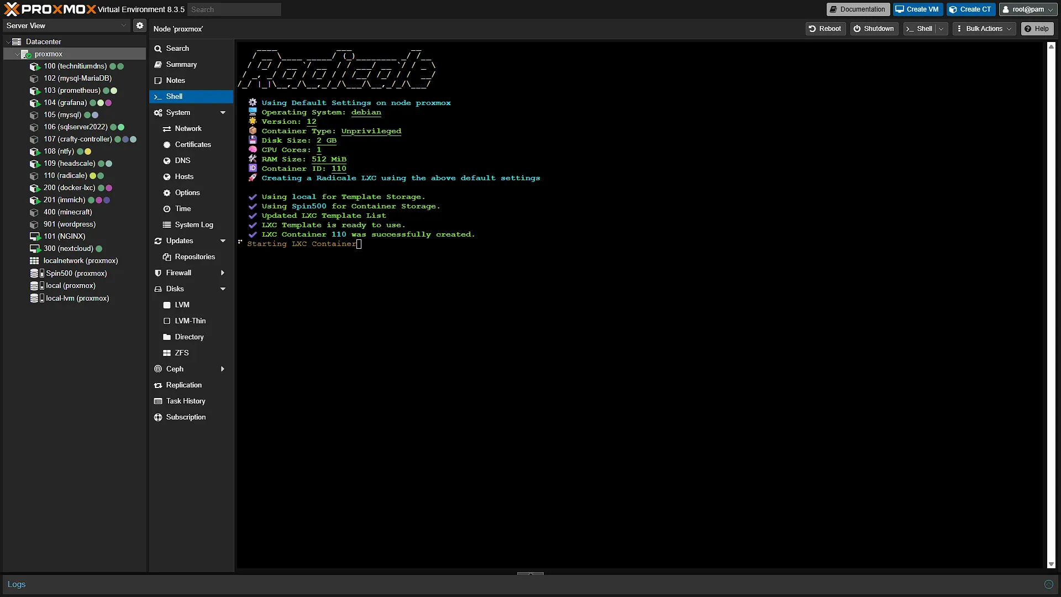Collapse the Datacenter tree node
This screenshot has height=597, width=1061.
8,42
